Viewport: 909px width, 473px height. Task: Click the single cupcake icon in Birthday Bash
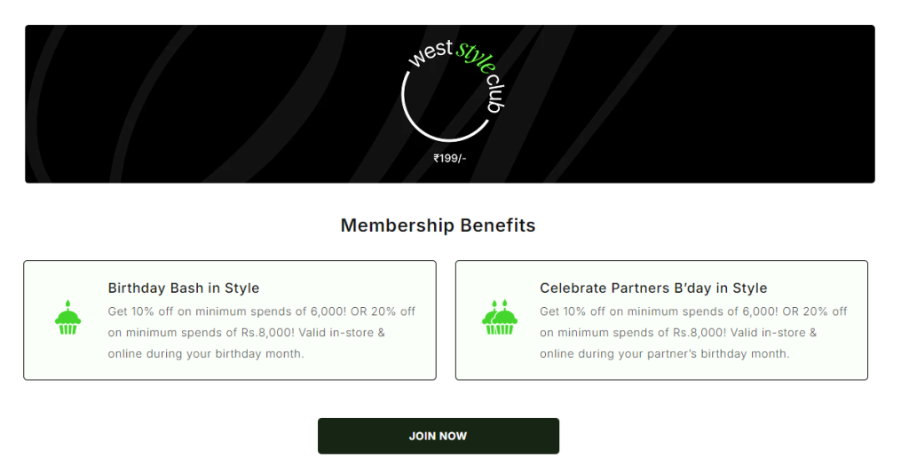point(67,318)
